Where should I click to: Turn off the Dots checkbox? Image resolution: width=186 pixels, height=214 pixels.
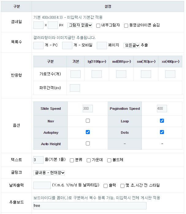click(x=162, y=132)
